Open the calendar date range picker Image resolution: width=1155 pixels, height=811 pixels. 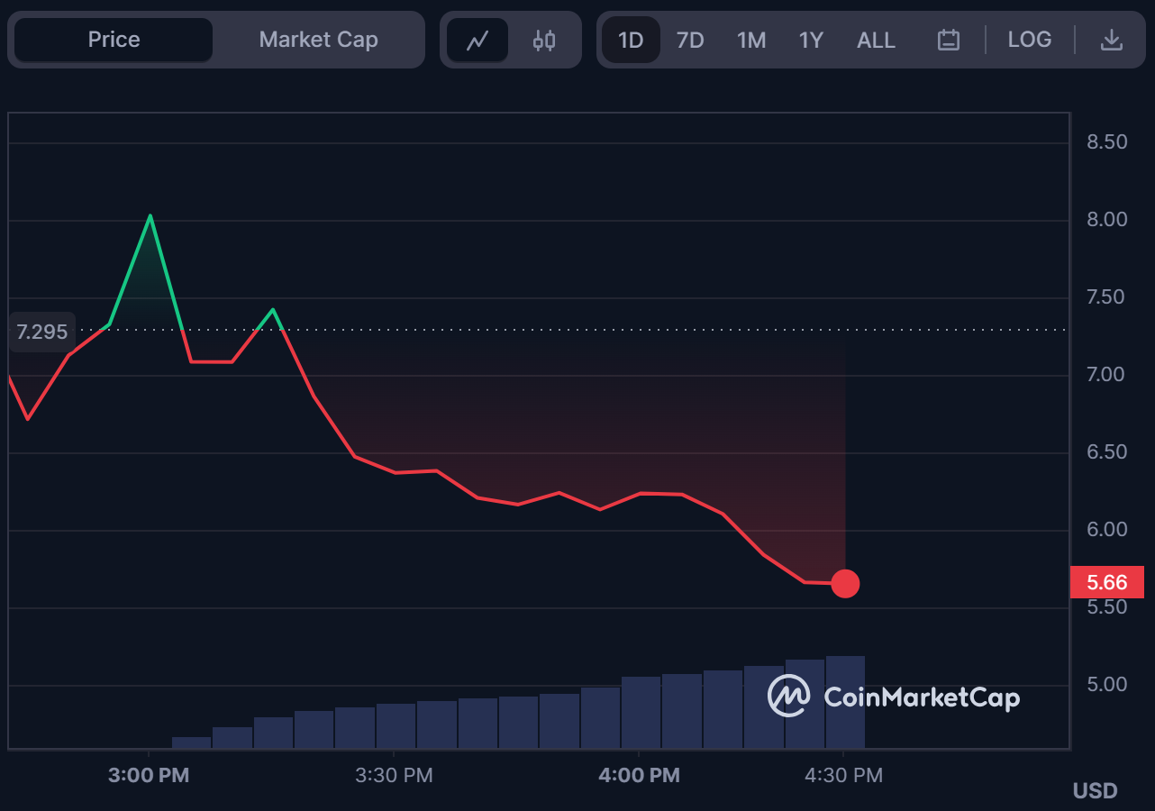[948, 40]
